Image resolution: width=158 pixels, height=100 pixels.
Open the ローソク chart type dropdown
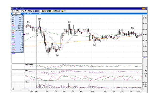(x=15, y=11)
